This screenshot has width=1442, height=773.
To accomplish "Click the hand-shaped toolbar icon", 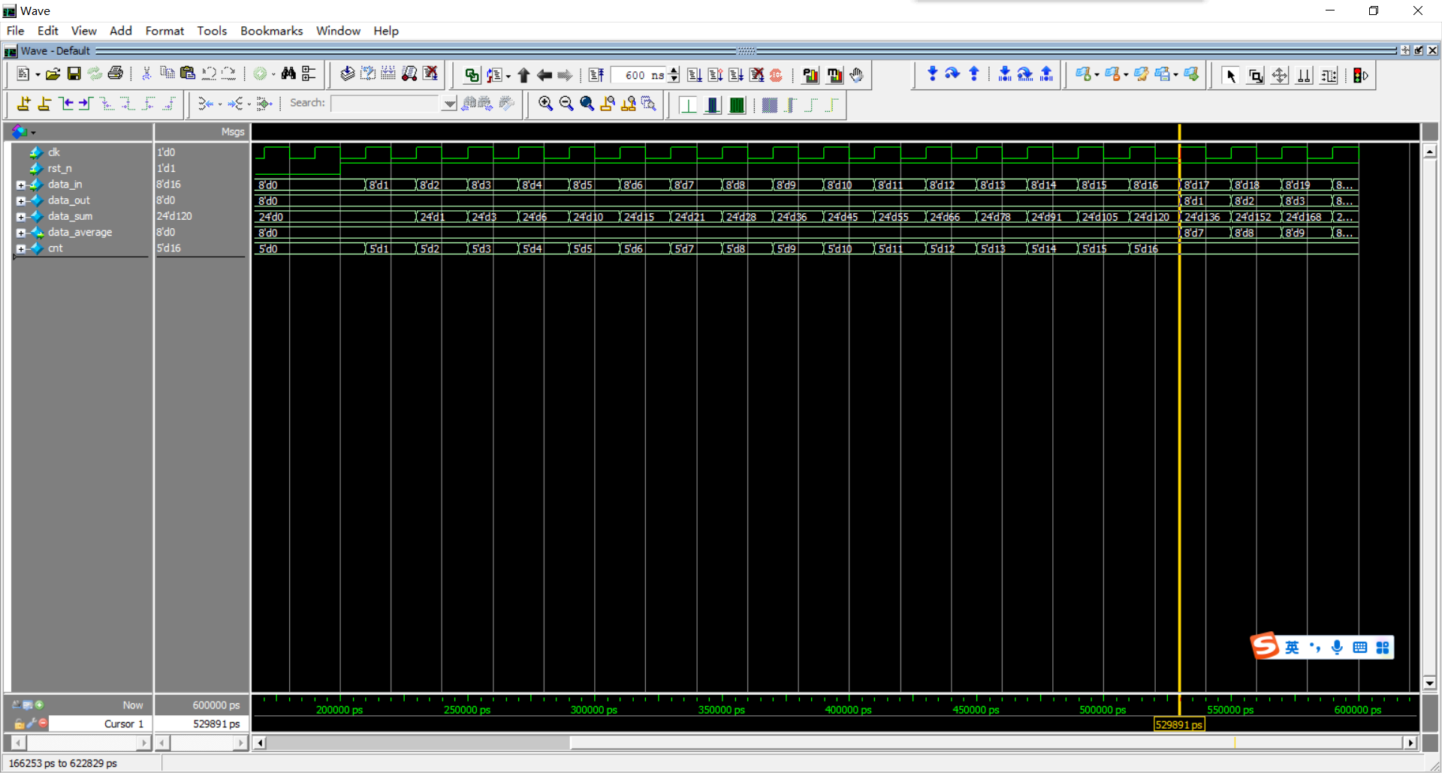I will tap(856, 75).
